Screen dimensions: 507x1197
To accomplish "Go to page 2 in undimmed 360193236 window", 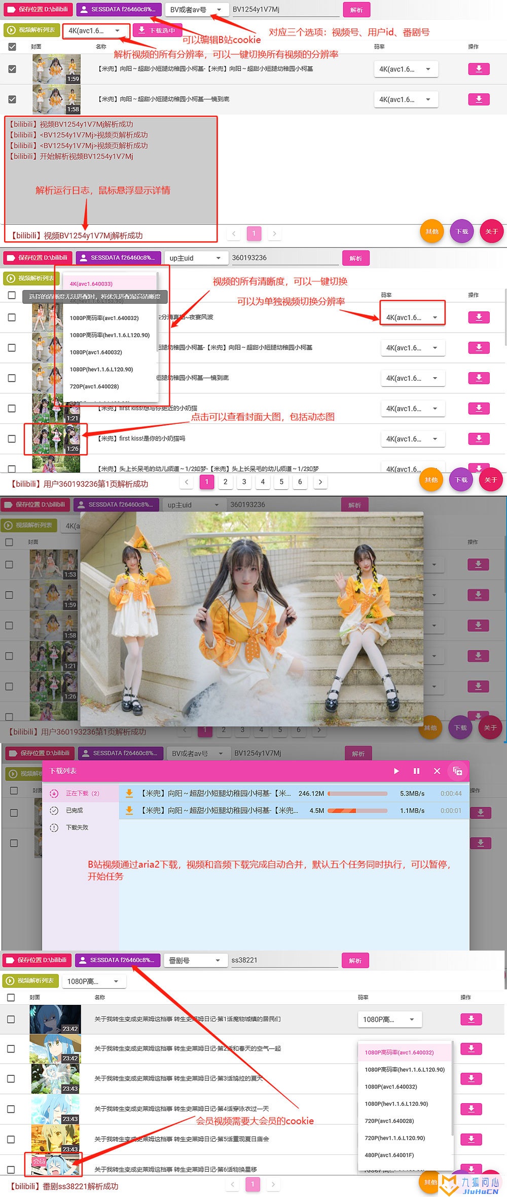I will tap(225, 482).
